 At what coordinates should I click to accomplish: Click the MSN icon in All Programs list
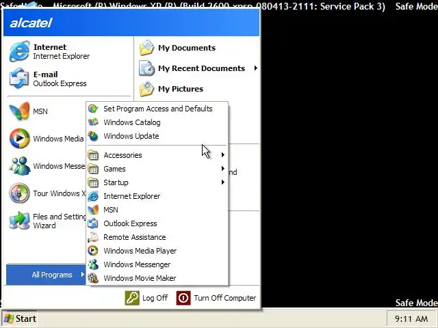click(x=93, y=210)
